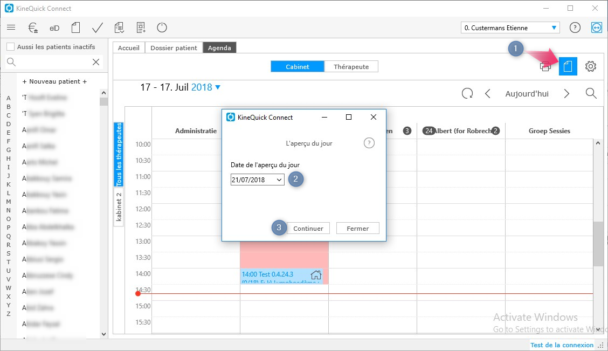Click the house icon on 14:00 appointment
The width and height of the screenshot is (608, 351).
tap(316, 274)
